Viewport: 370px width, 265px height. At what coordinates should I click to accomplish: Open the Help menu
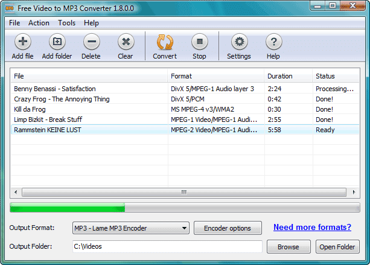coord(91,23)
